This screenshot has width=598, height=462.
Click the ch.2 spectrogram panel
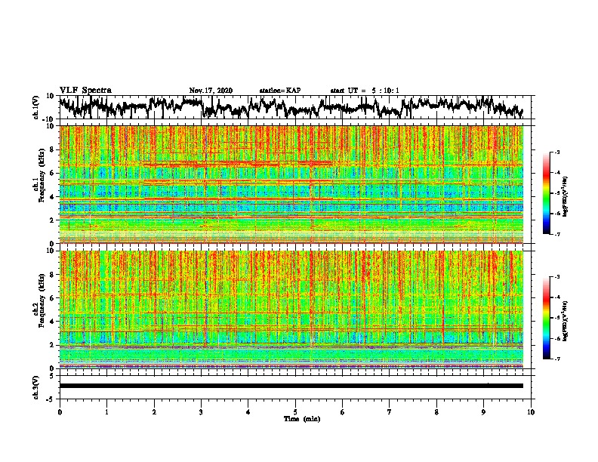(x=291, y=310)
